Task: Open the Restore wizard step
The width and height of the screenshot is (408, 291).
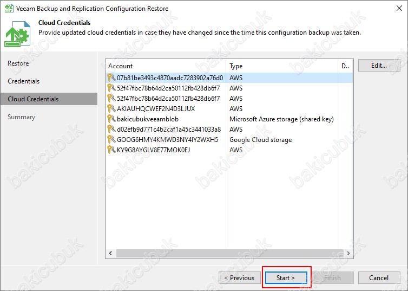Action: coord(18,63)
